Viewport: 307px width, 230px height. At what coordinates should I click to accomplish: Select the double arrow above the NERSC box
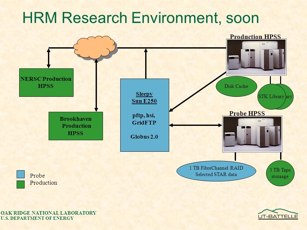[49, 58]
